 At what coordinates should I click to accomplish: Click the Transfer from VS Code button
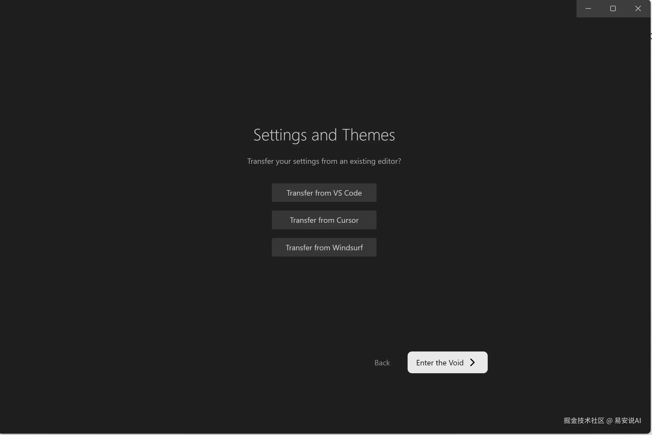(x=324, y=193)
